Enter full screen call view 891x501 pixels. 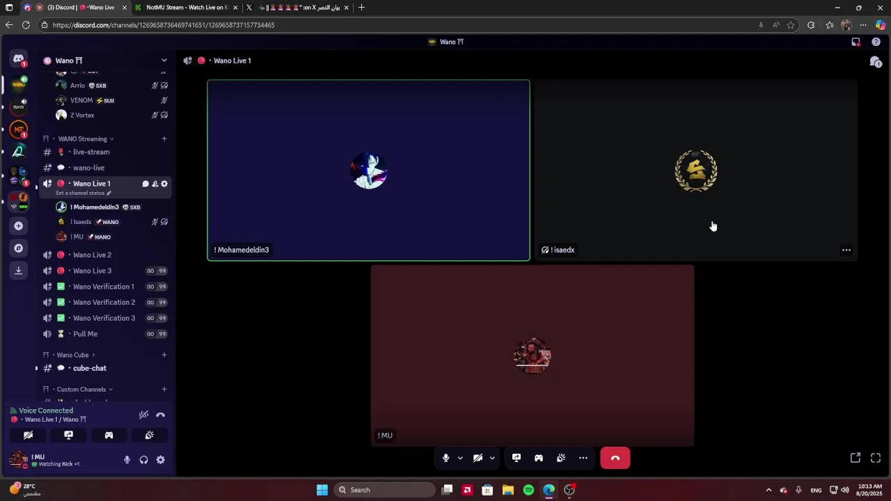876,458
